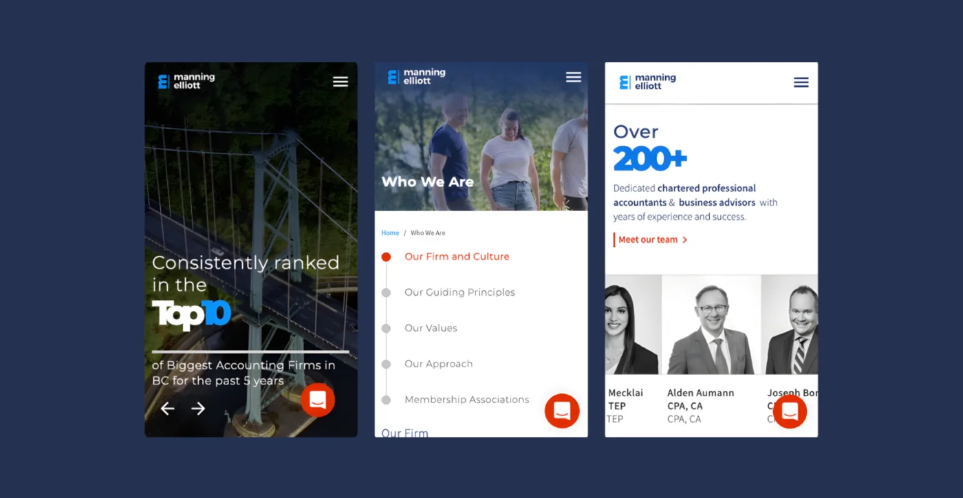This screenshot has height=498, width=963.
Task: Open Alden Aumann's portrait photo
Action: tap(711, 325)
